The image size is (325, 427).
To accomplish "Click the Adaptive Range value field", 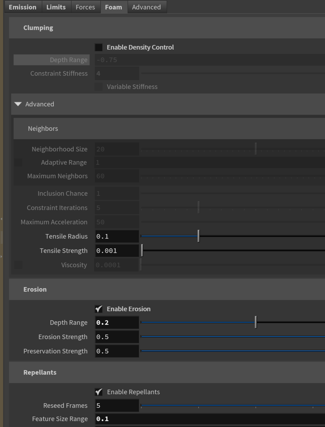I will (210, 163).
